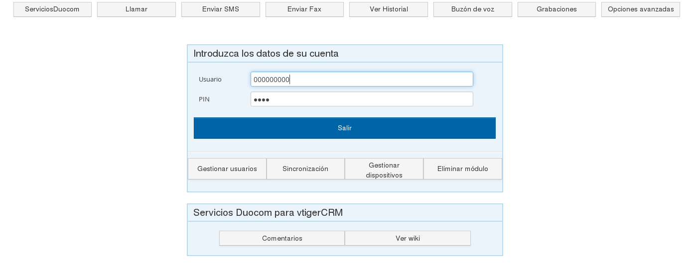Click Eliminar módulo

[462, 169]
